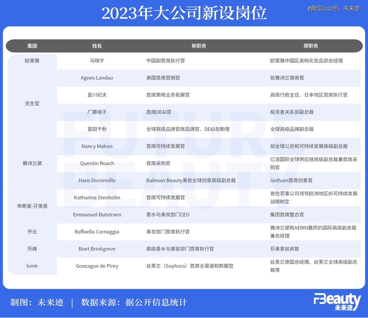Click the new position "高级香水与美容部门首席执行官"
The image size is (368, 318).
180,249
